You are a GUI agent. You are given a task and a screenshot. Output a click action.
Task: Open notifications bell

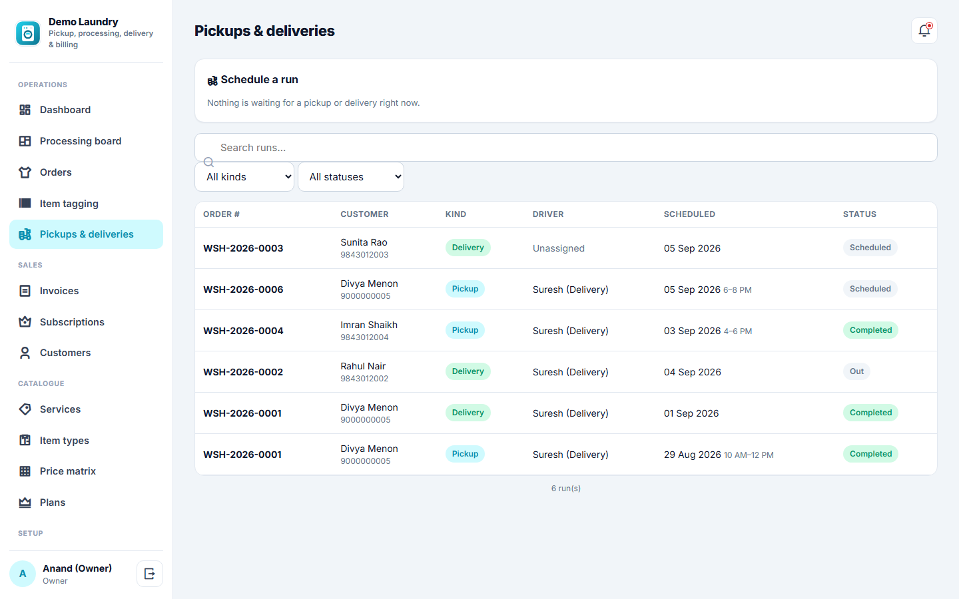[x=924, y=31]
